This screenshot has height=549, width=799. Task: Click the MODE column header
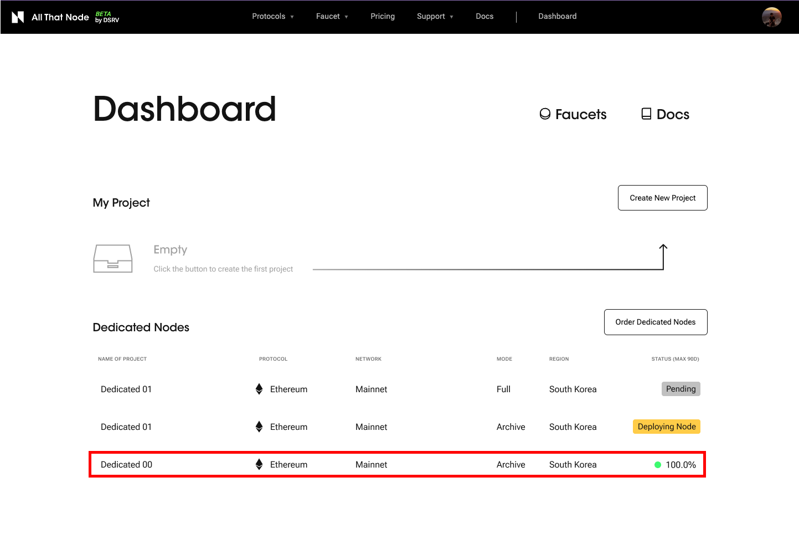point(504,359)
